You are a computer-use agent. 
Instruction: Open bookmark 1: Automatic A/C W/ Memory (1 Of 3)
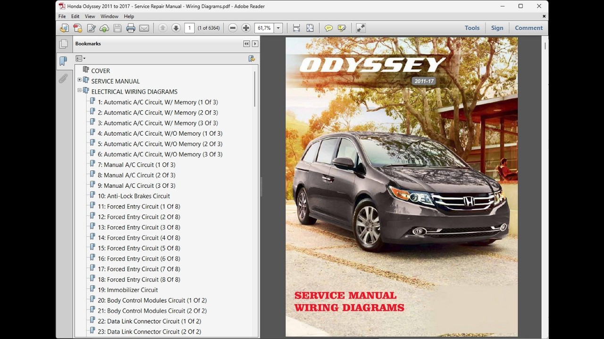click(x=158, y=102)
